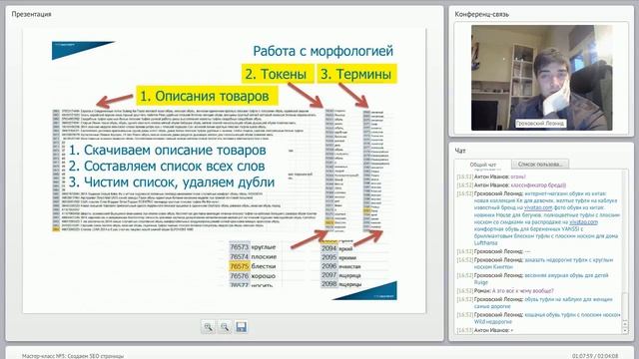Screen dimensions: 639x359
Task: Click Антон Иванов's chat message 'огонь!'
Action: pos(518,177)
